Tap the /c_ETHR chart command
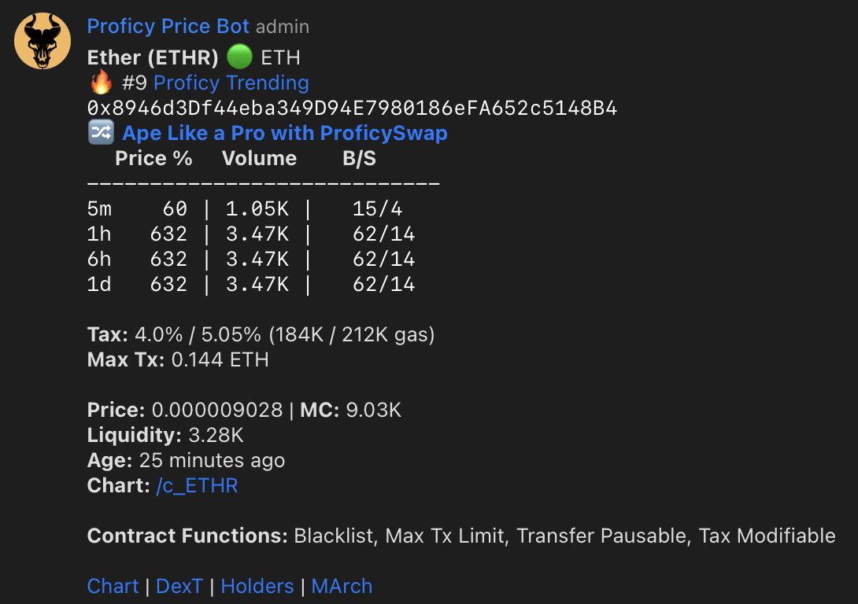 click(x=197, y=485)
